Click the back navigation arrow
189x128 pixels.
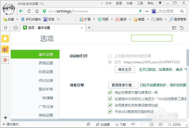pyautogui.click(x=21, y=11)
